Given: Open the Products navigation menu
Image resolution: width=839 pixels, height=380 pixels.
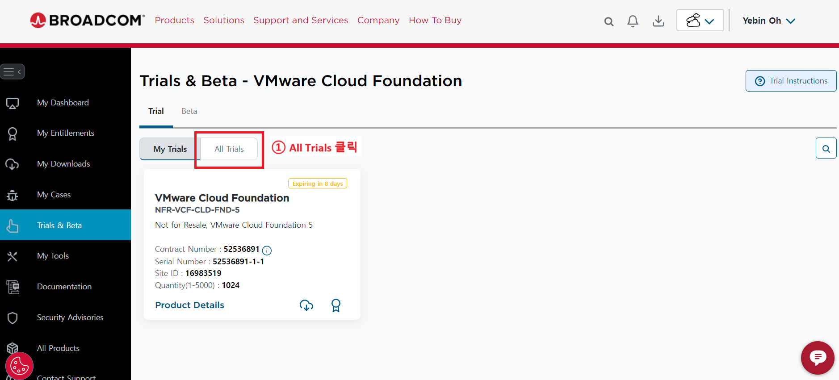Looking at the screenshot, I should coord(174,20).
